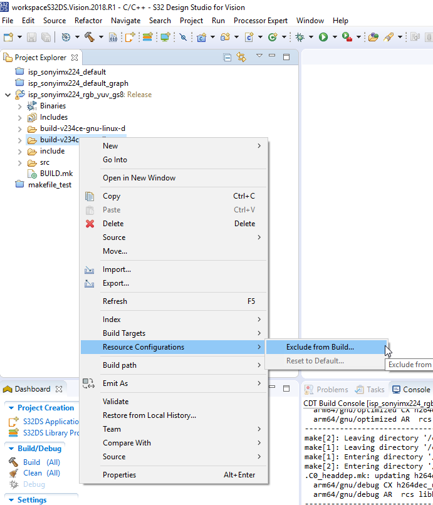Click the green new class icon
This screenshot has width=433, height=505.
(x=273, y=37)
